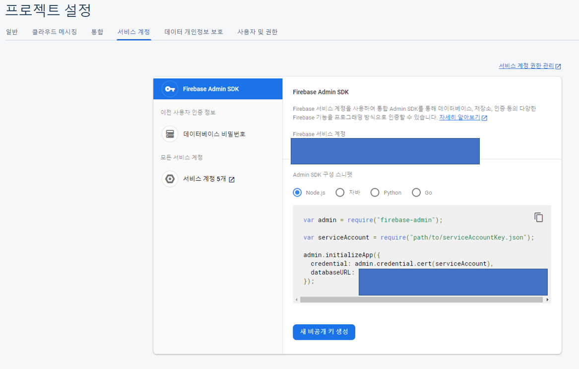This screenshot has width=579, height=369.
Task: Select the Node.js radio button
Action: (297, 193)
